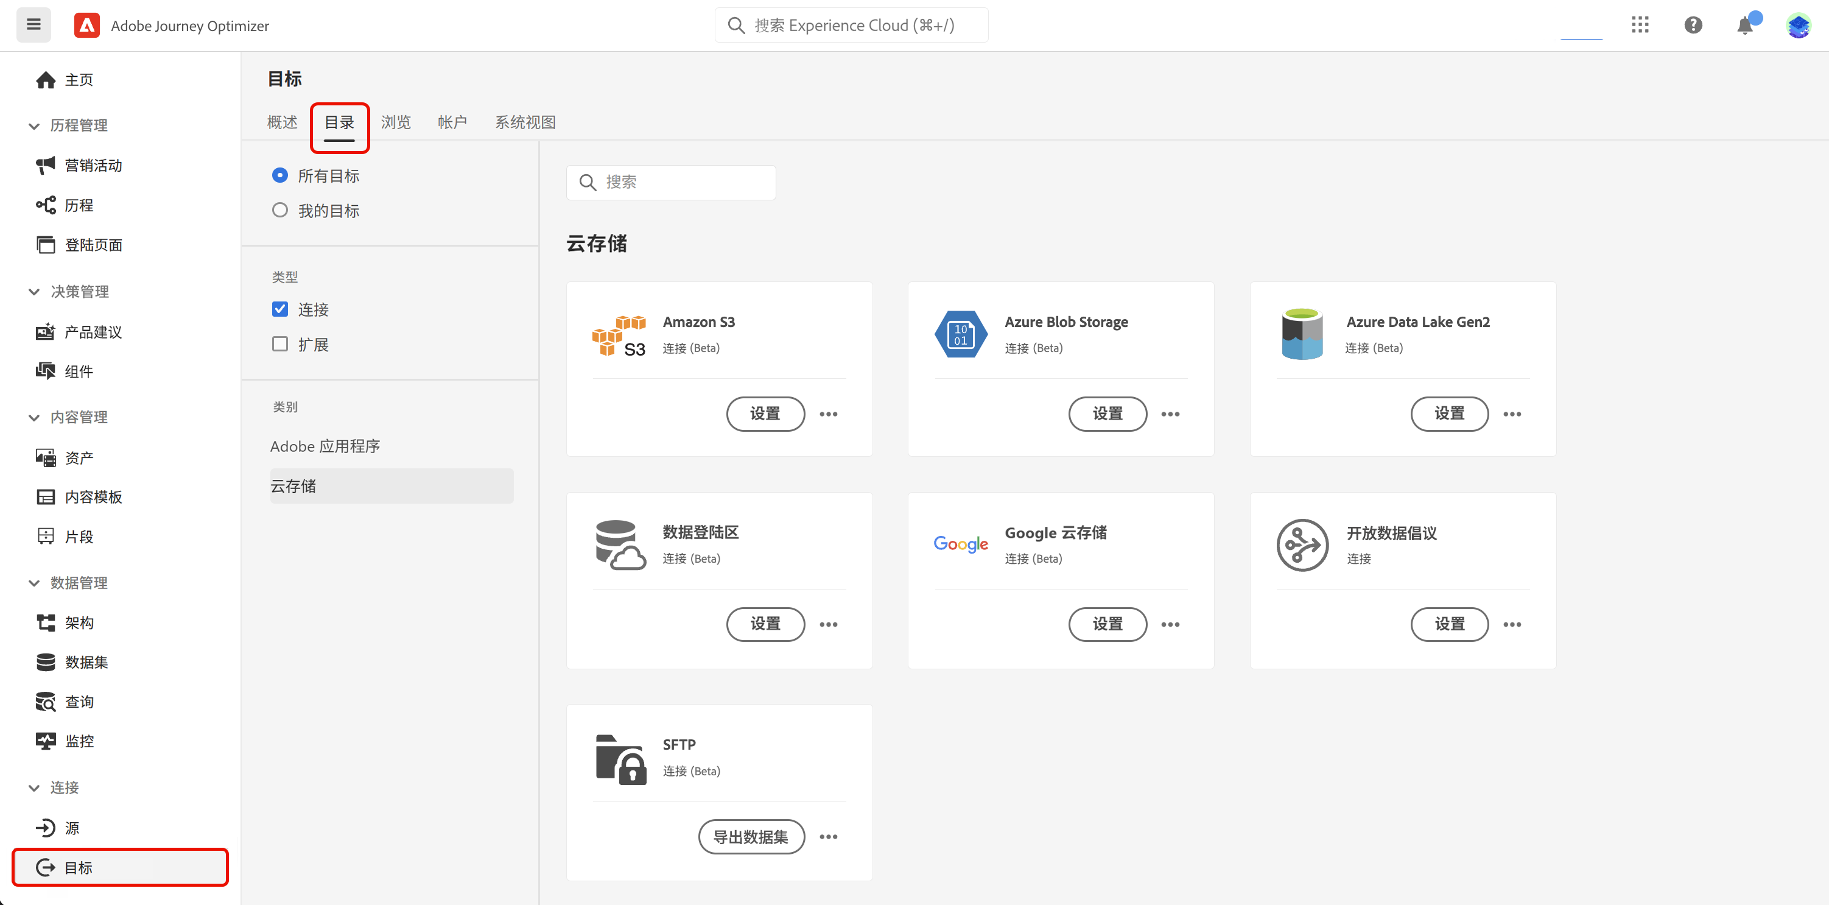Enable the 扩展 type checkbox

pyautogui.click(x=279, y=344)
